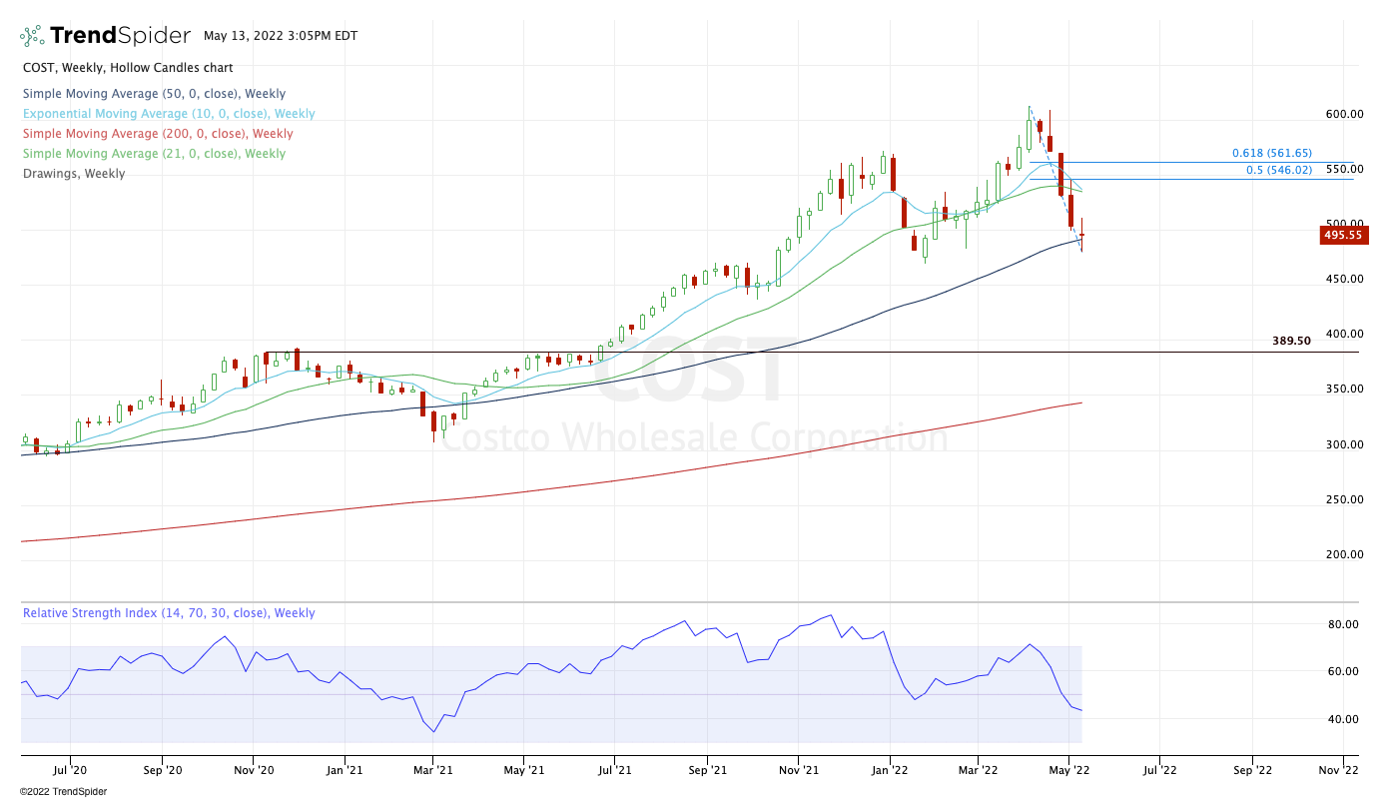Click the May '22 date label
Image resolution: width=1389 pixels, height=801 pixels.
click(x=1068, y=771)
